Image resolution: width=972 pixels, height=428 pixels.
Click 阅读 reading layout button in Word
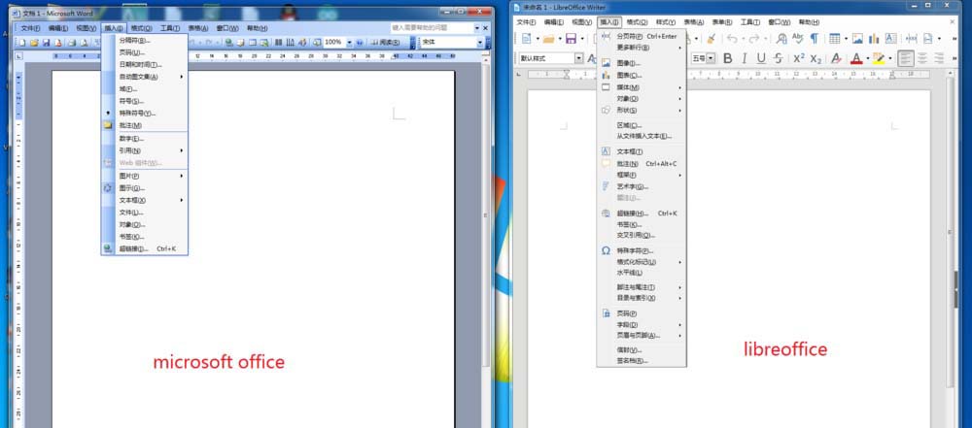coord(386,42)
